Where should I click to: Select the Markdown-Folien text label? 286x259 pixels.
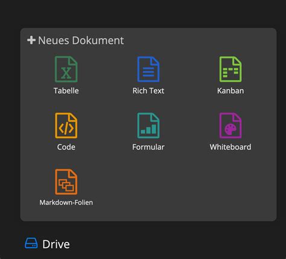66,202
